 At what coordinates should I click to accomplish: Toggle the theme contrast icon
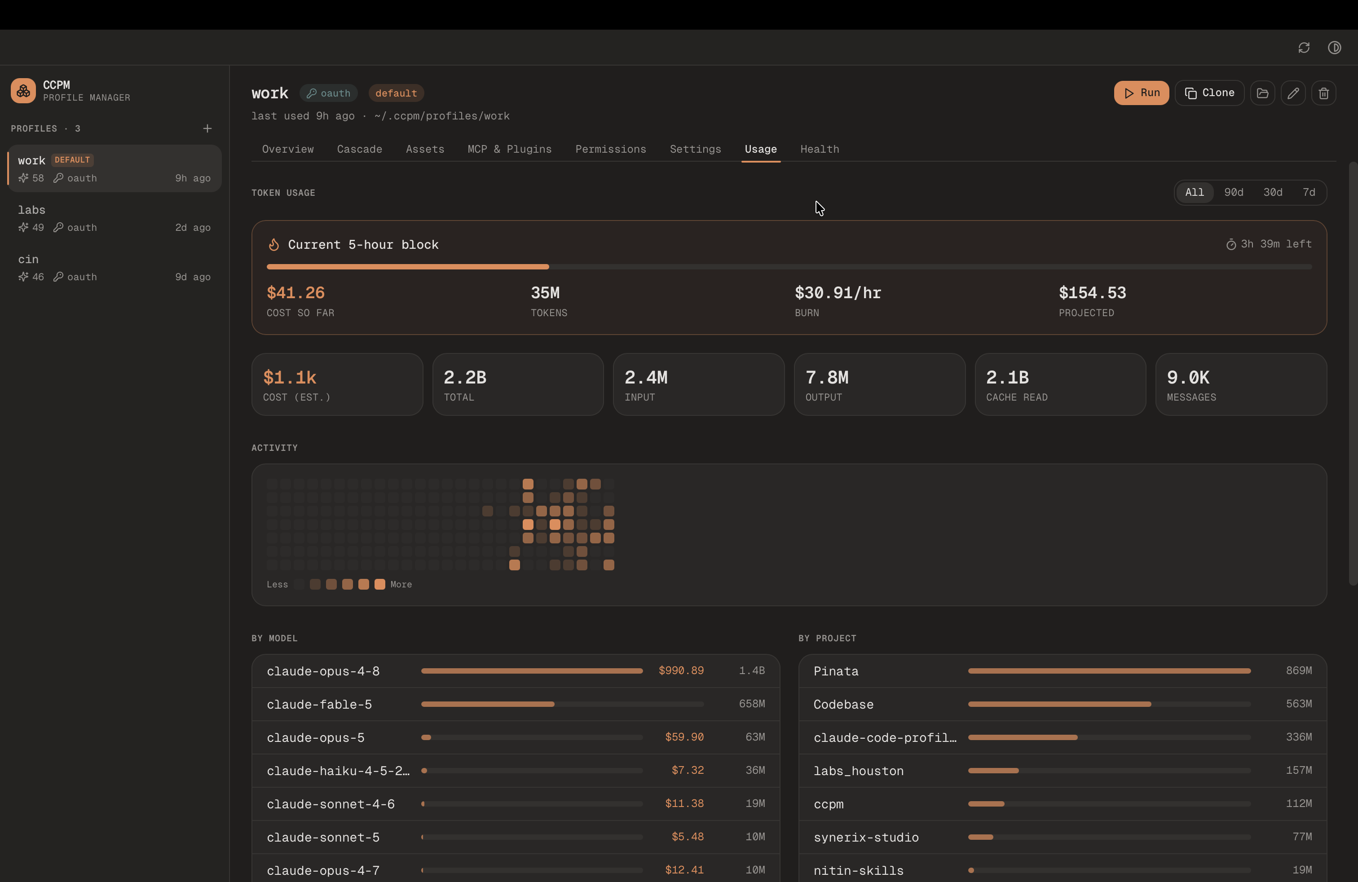(x=1334, y=48)
